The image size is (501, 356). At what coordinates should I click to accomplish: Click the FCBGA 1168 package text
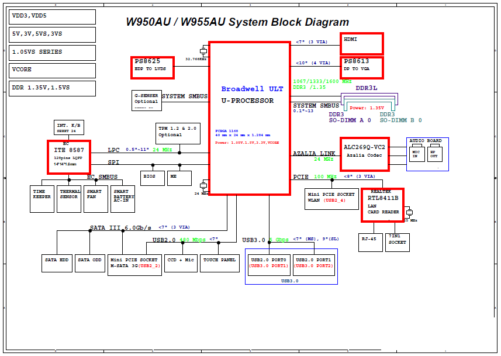point(227,131)
